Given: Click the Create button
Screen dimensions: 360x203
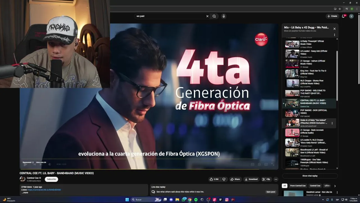Looking at the screenshot, I should pos(332,16).
